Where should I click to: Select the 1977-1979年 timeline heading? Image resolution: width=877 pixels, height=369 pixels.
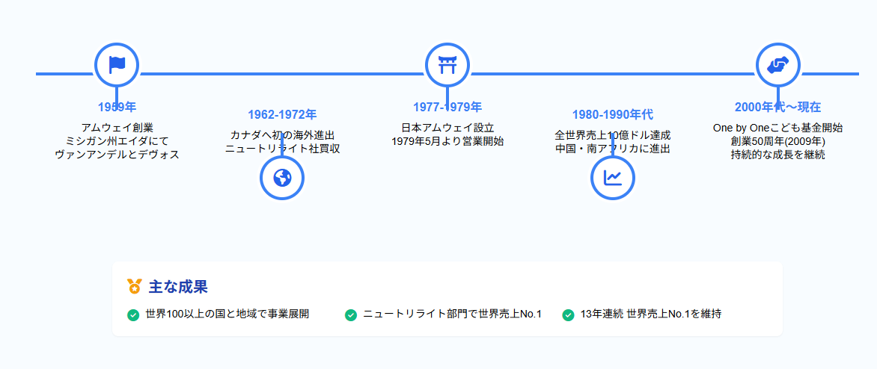click(447, 107)
